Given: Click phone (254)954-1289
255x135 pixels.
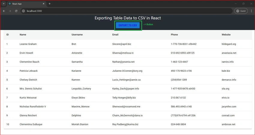Looking at the screenshot, I should click(x=179, y=80).
